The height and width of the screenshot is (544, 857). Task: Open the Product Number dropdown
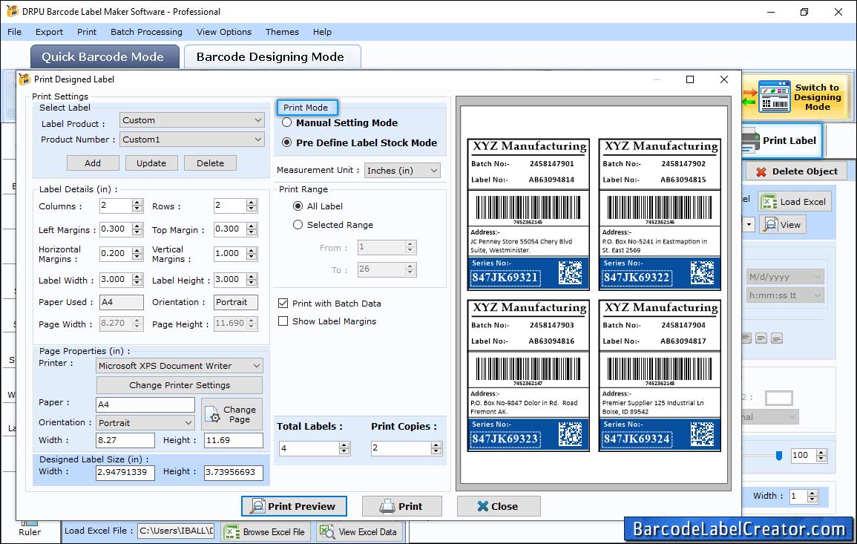point(192,140)
